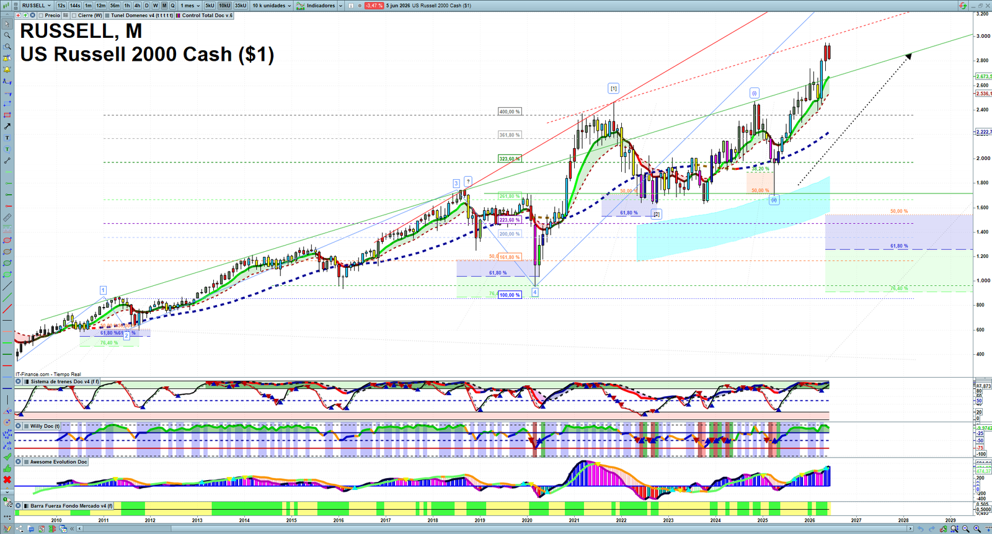Select the 144s timeframe button
Image resolution: width=992 pixels, height=534 pixels.
tap(75, 6)
